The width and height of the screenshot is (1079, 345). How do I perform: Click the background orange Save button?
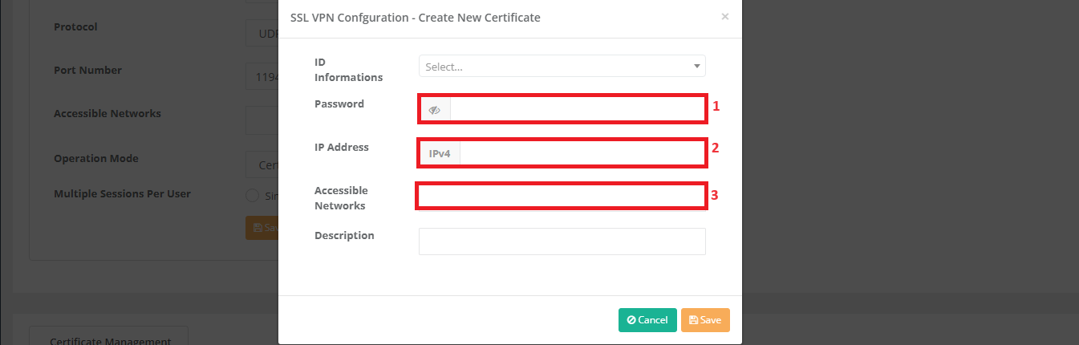[x=262, y=228]
